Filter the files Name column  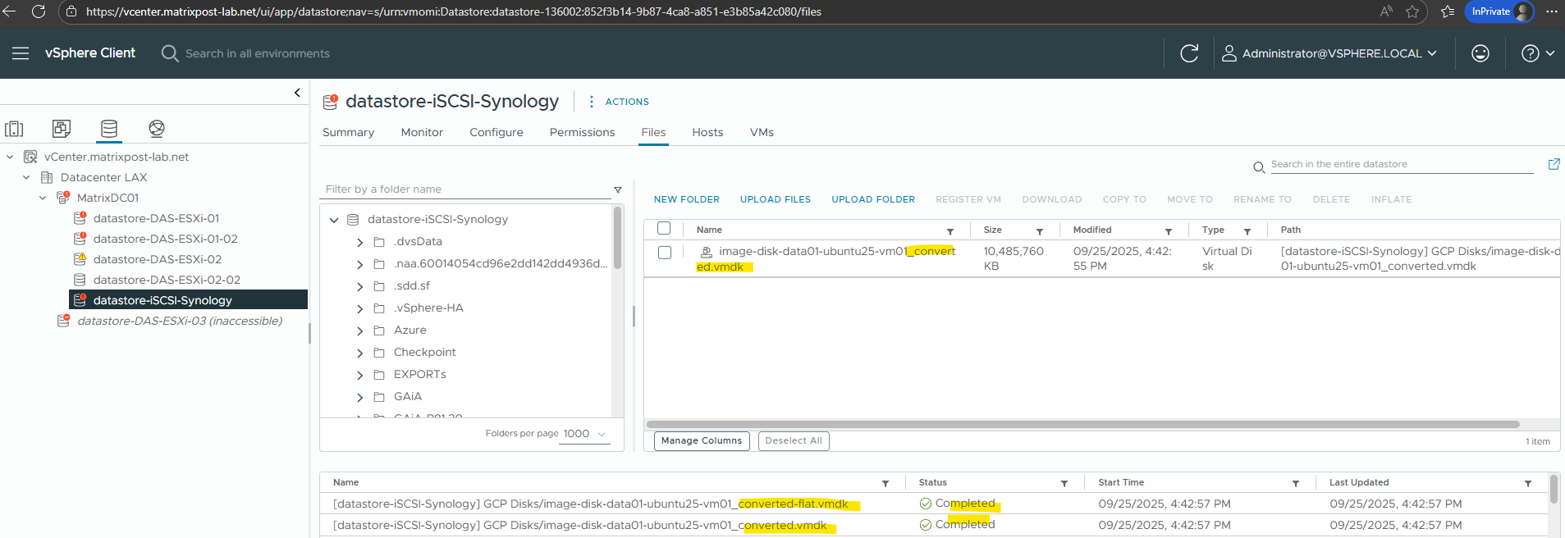coord(950,231)
